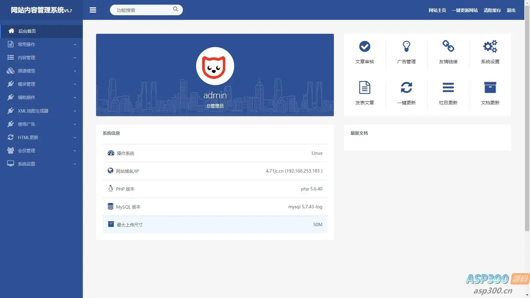Expand the 常用操作 menu arrow
This screenshot has height=298, width=530.
tap(75, 44)
